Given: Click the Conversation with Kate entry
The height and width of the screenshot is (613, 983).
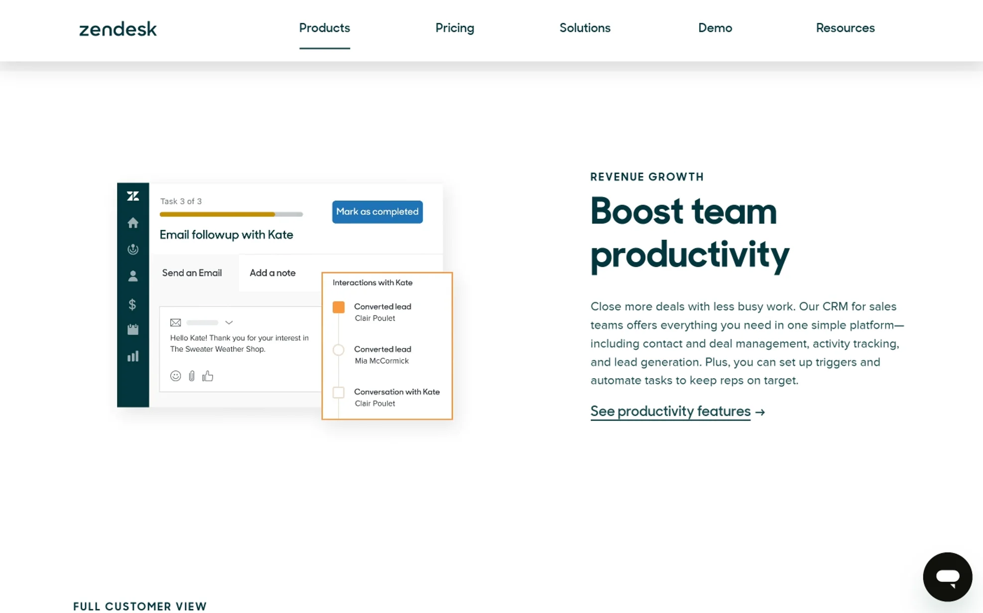Looking at the screenshot, I should click(397, 392).
